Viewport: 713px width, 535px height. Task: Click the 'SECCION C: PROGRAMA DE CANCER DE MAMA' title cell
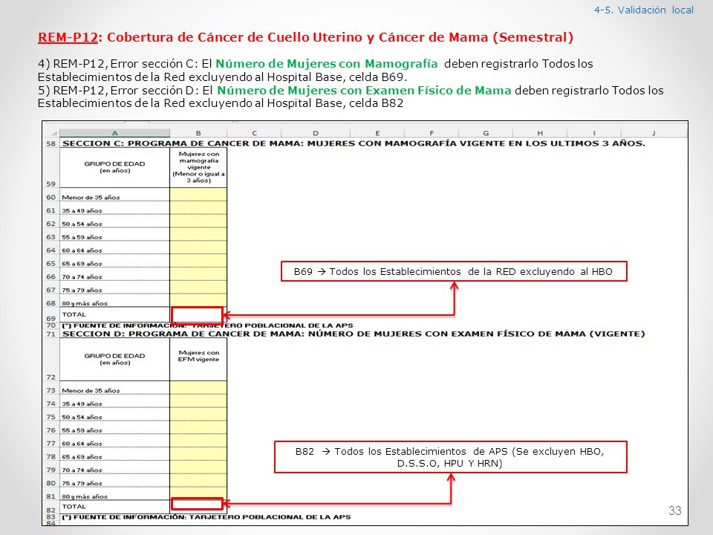(354, 143)
